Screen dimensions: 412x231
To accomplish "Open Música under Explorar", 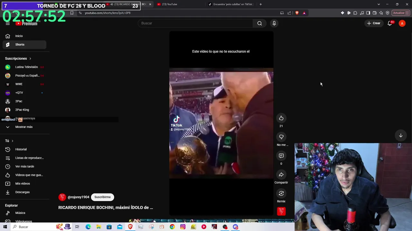I will pos(24,213).
